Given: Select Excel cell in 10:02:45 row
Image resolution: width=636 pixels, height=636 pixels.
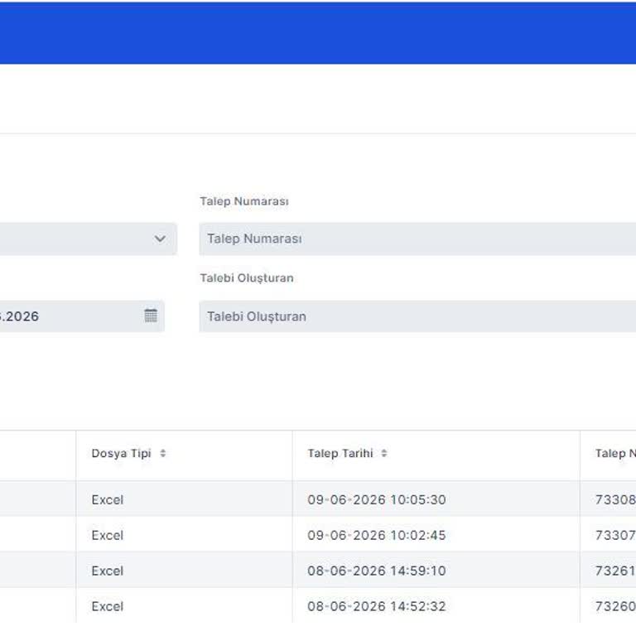Looking at the screenshot, I should pyautogui.click(x=184, y=535).
